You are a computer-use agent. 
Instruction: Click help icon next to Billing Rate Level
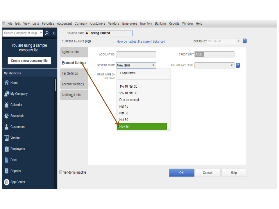point(238,65)
